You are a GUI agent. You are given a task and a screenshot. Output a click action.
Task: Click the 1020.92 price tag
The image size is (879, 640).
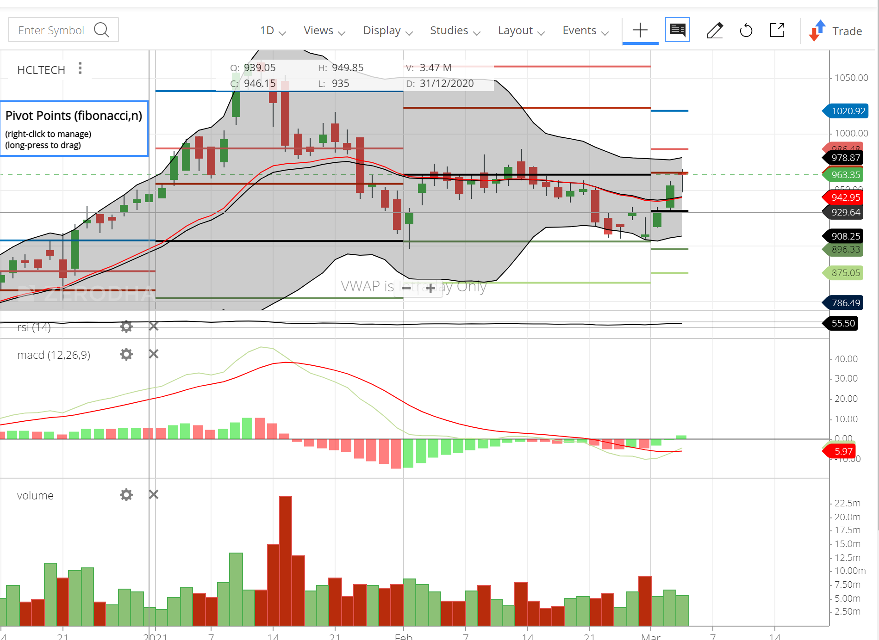tap(845, 111)
